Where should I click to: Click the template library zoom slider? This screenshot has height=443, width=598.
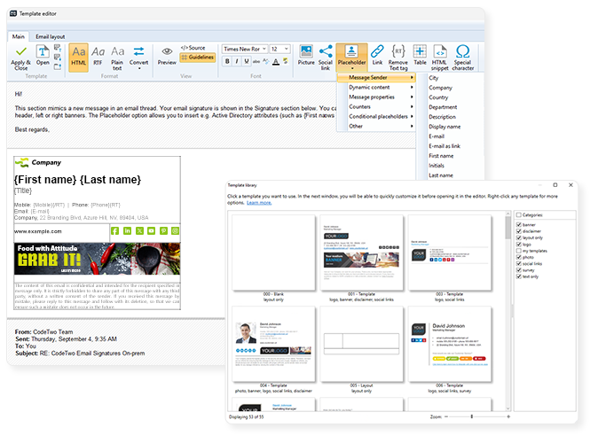(x=470, y=416)
